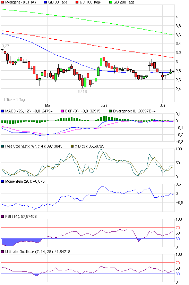Click the Juli month label
This screenshot has height=285, width=189.
click(163, 105)
